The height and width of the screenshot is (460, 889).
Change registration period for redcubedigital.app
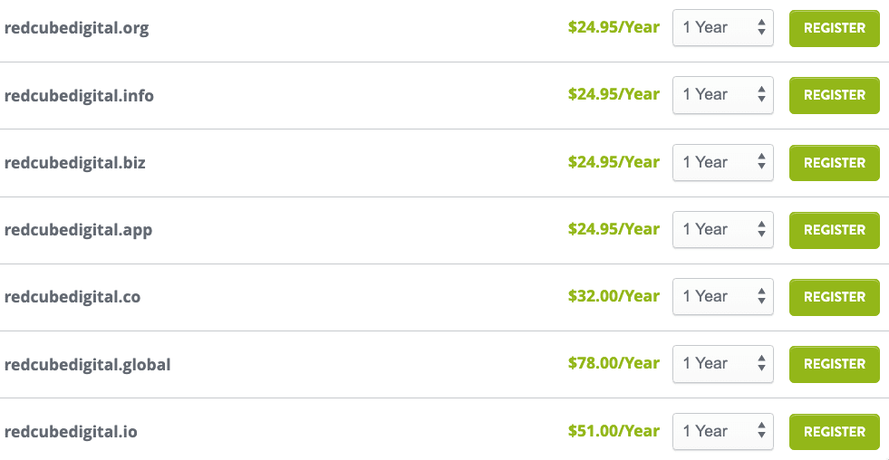[722, 230]
